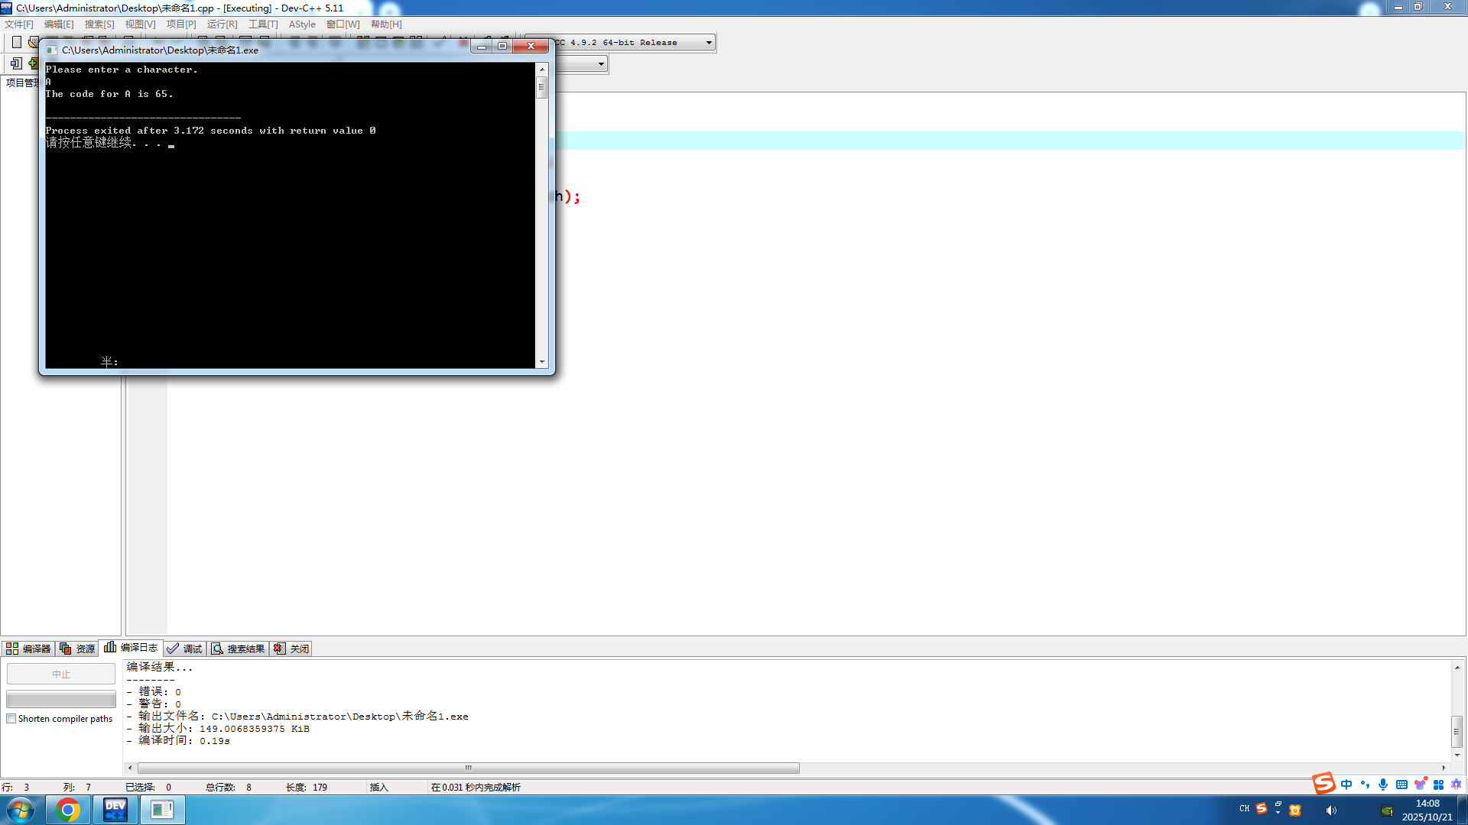Image resolution: width=1468 pixels, height=825 pixels.
Task: Click console window scroll-down arrow
Action: click(x=542, y=362)
